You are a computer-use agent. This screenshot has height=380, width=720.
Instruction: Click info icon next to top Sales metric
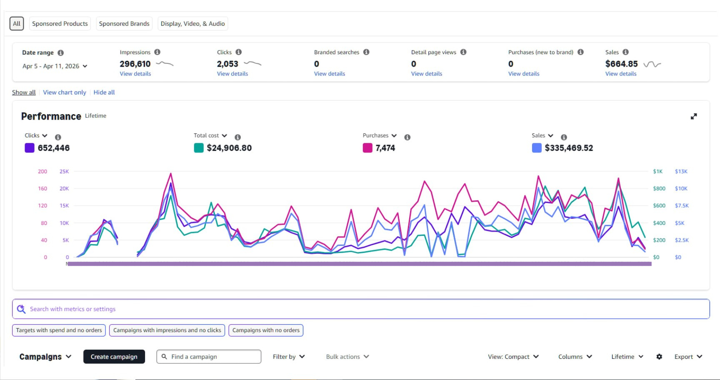pos(625,52)
